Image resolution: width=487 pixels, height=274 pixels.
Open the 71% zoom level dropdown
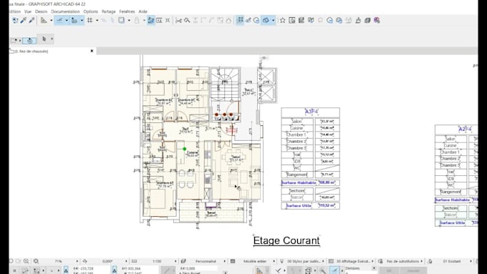pos(77,261)
